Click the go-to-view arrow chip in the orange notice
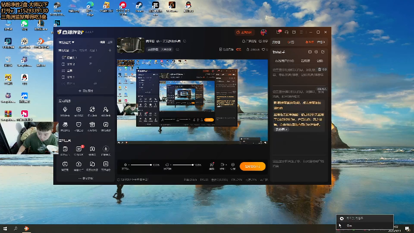The height and width of the screenshot is (233, 414). coord(281,129)
